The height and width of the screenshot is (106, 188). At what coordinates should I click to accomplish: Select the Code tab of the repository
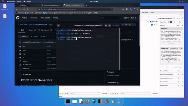(21, 30)
